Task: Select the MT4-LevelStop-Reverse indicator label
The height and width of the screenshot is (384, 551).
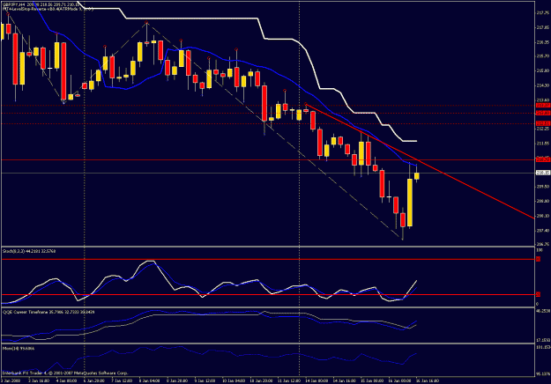Action: 48,9
